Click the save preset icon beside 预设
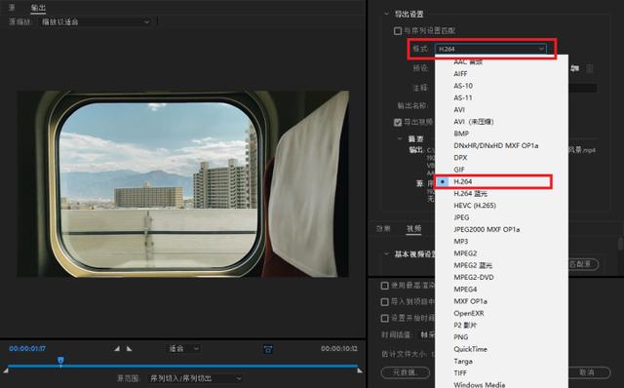The image size is (624, 388). tap(575, 68)
